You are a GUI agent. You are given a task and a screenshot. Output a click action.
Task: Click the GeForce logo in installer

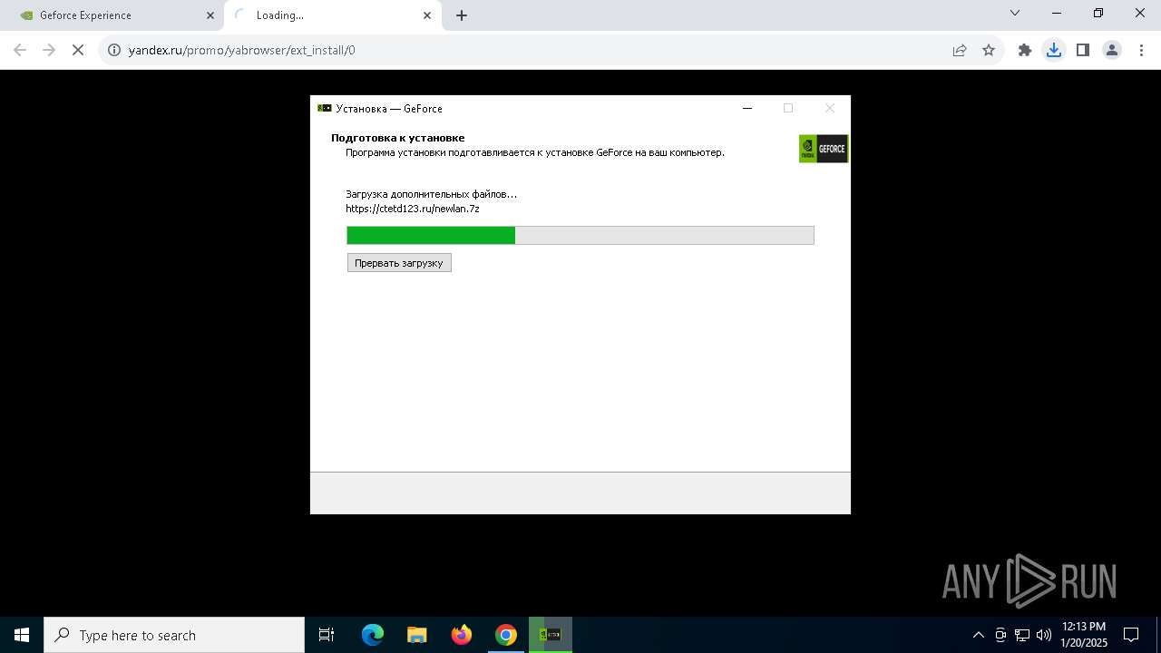click(824, 149)
